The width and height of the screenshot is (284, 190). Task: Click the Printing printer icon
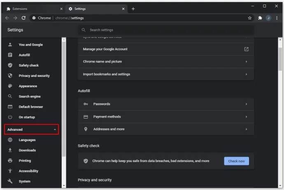[10, 161]
